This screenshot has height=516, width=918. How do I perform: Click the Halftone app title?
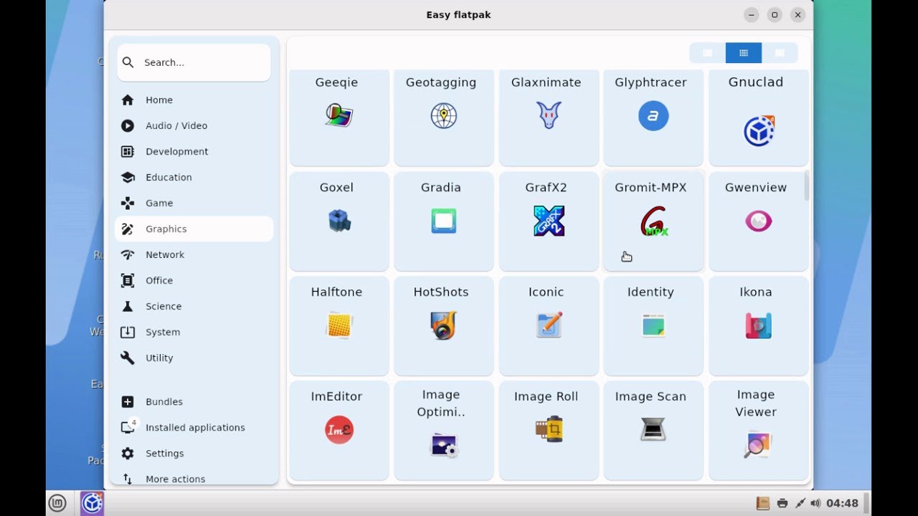[x=336, y=292]
